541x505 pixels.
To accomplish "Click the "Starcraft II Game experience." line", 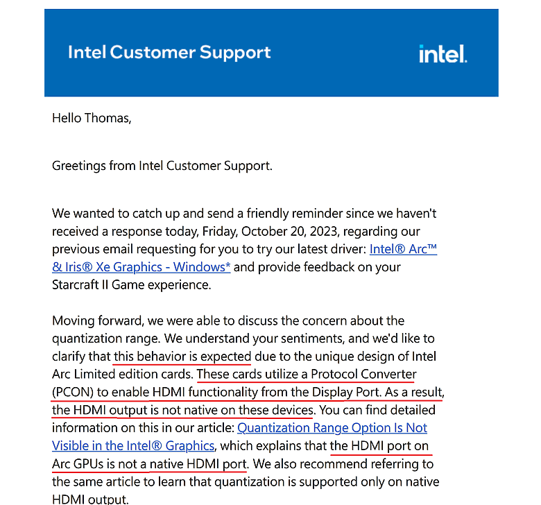I will [x=132, y=285].
